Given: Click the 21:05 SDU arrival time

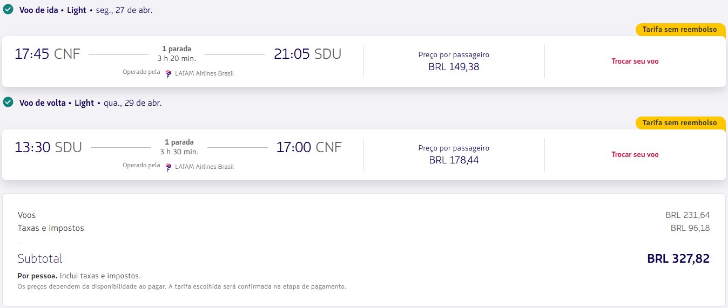Looking at the screenshot, I should 307,54.
